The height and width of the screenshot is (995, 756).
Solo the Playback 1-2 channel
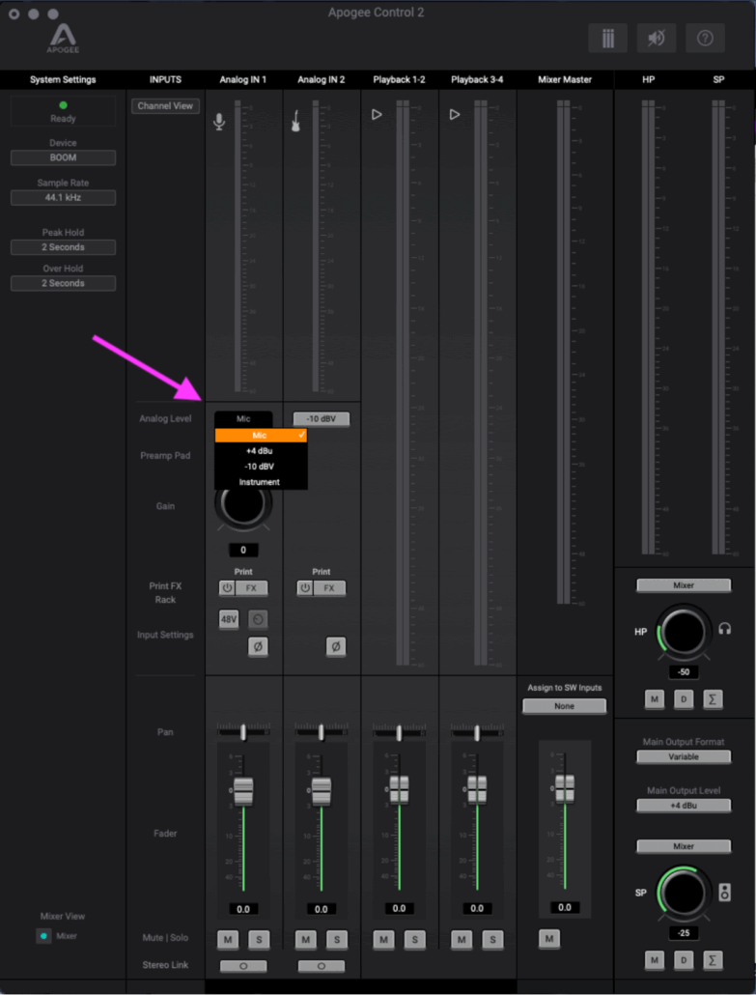click(x=414, y=939)
